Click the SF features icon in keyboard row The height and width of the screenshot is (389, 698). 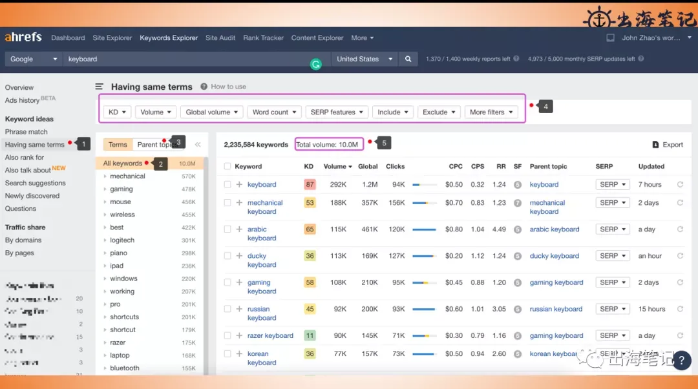(517, 185)
